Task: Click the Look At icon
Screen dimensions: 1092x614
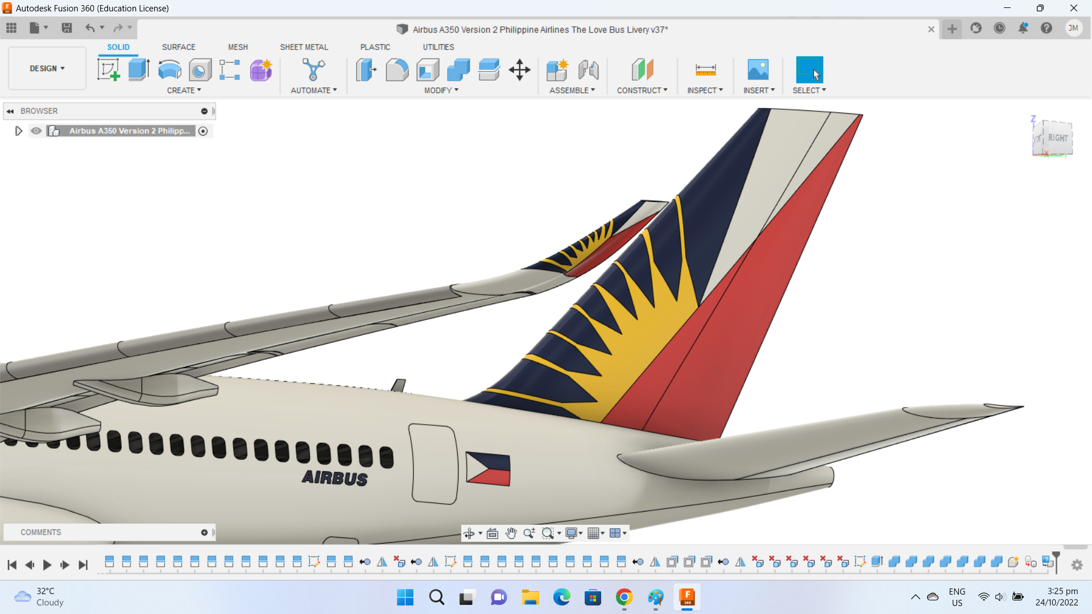Action: 493,533
